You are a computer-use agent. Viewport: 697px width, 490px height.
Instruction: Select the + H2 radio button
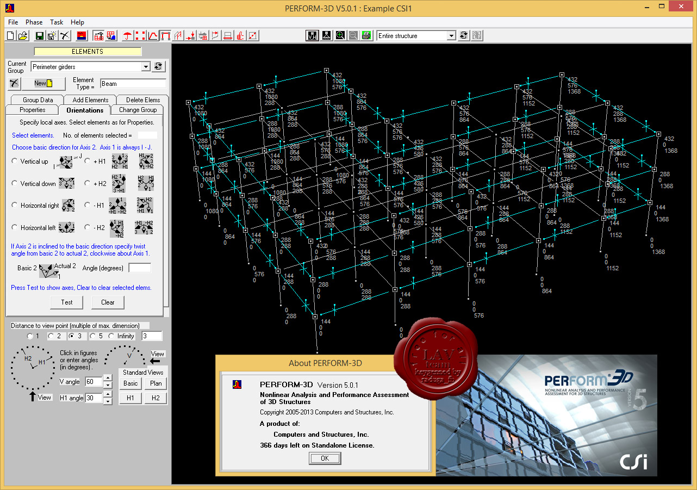(x=88, y=184)
